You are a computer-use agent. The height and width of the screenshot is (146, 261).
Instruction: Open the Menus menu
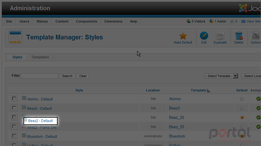click(x=42, y=21)
